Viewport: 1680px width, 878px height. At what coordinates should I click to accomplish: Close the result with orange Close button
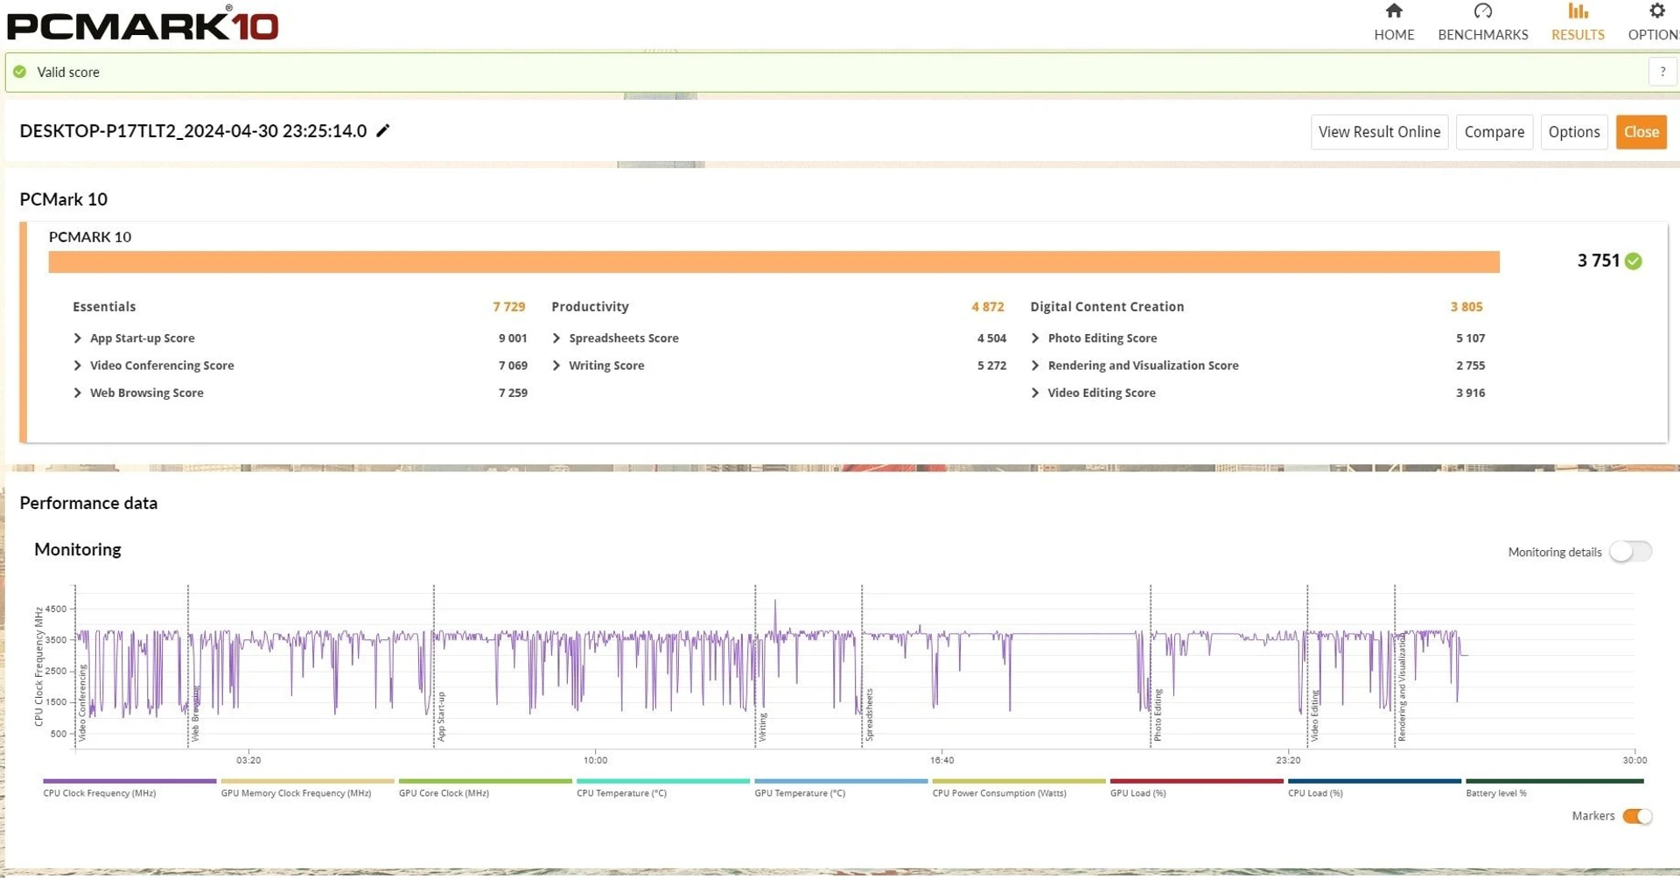coord(1641,132)
